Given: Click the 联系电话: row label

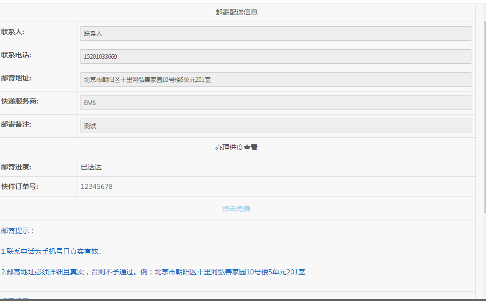Looking at the screenshot, I should pyautogui.click(x=16, y=55).
